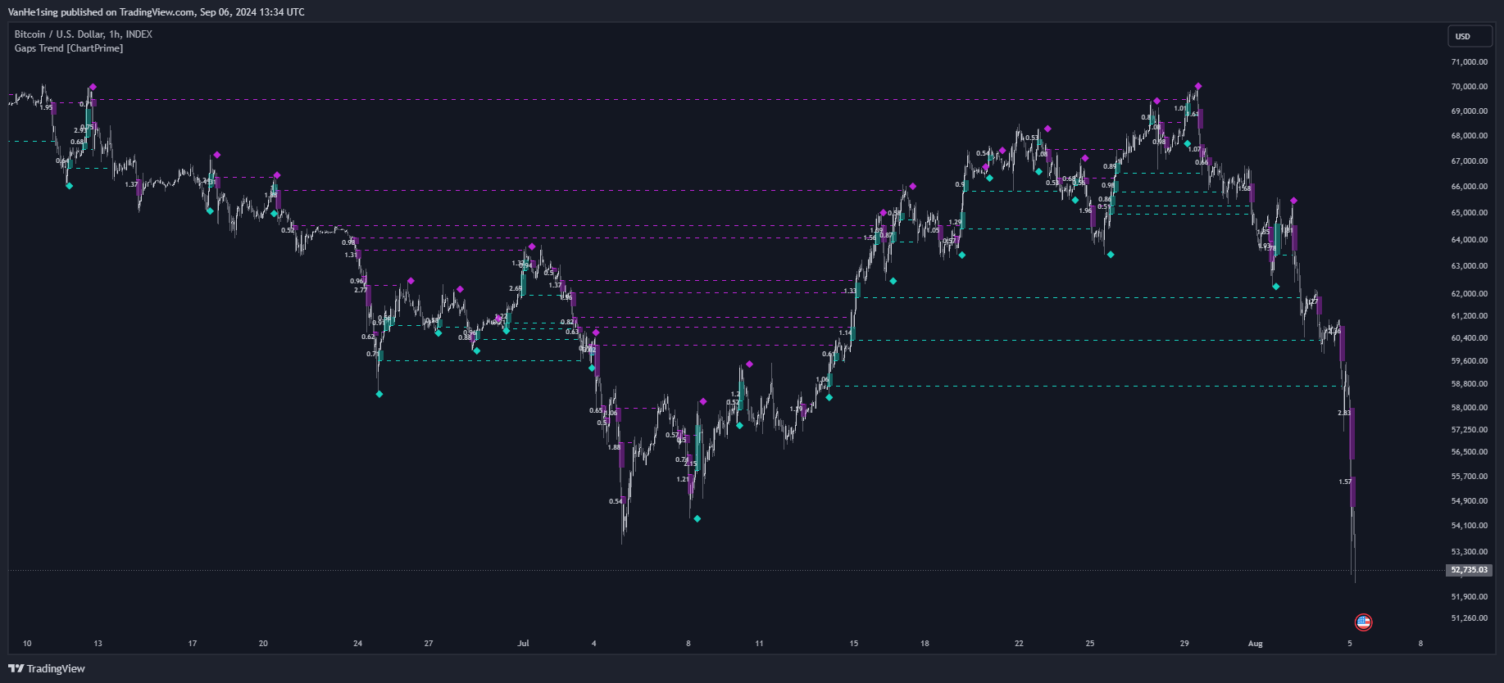This screenshot has height=683, width=1504.
Task: Click the 68,000.00 price axis label
Action: point(1469,136)
